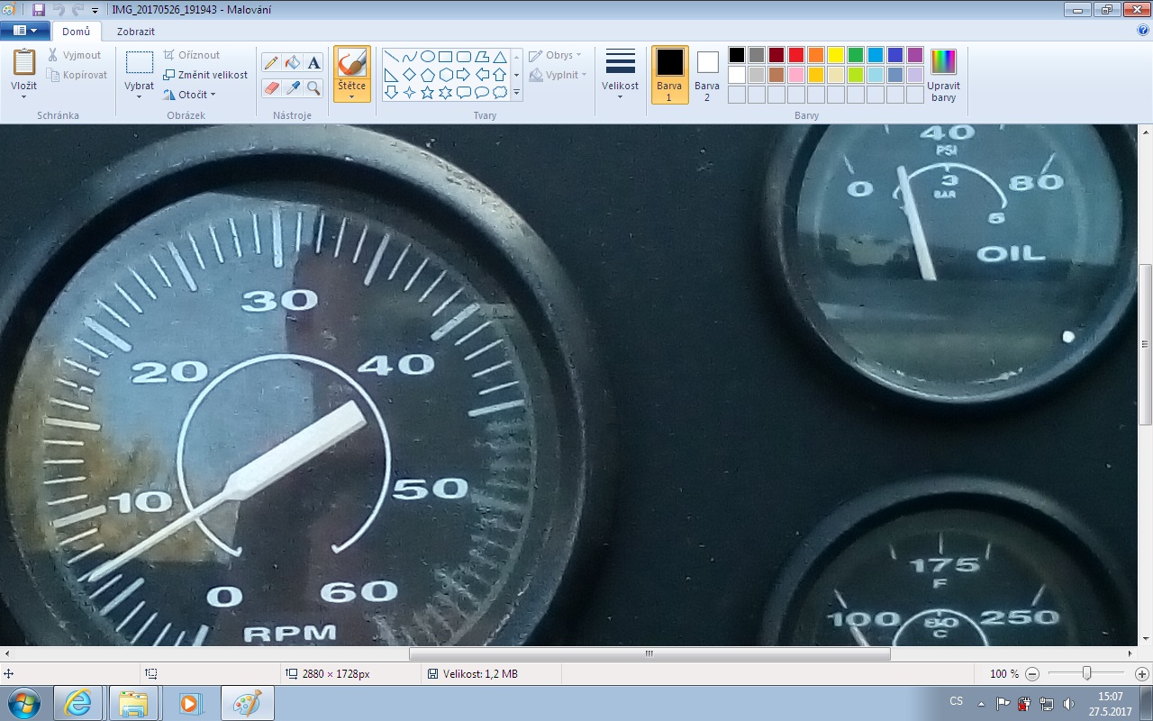This screenshot has height=721, width=1153.
Task: Select the Rectangle shape
Action: [x=446, y=57]
